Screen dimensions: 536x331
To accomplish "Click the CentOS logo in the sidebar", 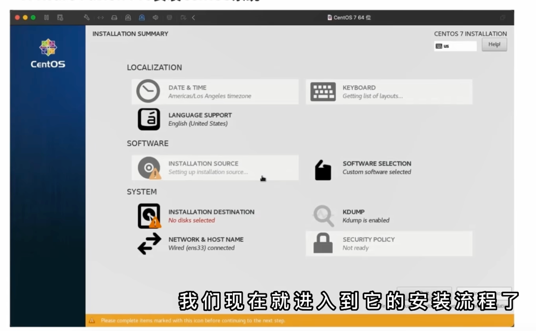I will pyautogui.click(x=48, y=54).
